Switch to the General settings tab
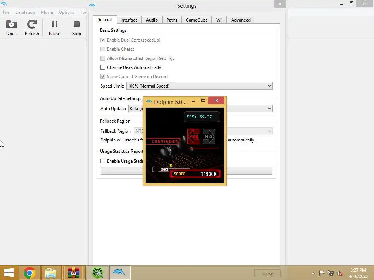The image size is (374, 280). [104, 20]
